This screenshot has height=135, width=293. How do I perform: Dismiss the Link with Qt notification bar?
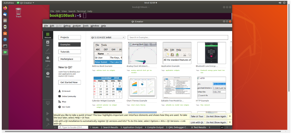[230, 122]
